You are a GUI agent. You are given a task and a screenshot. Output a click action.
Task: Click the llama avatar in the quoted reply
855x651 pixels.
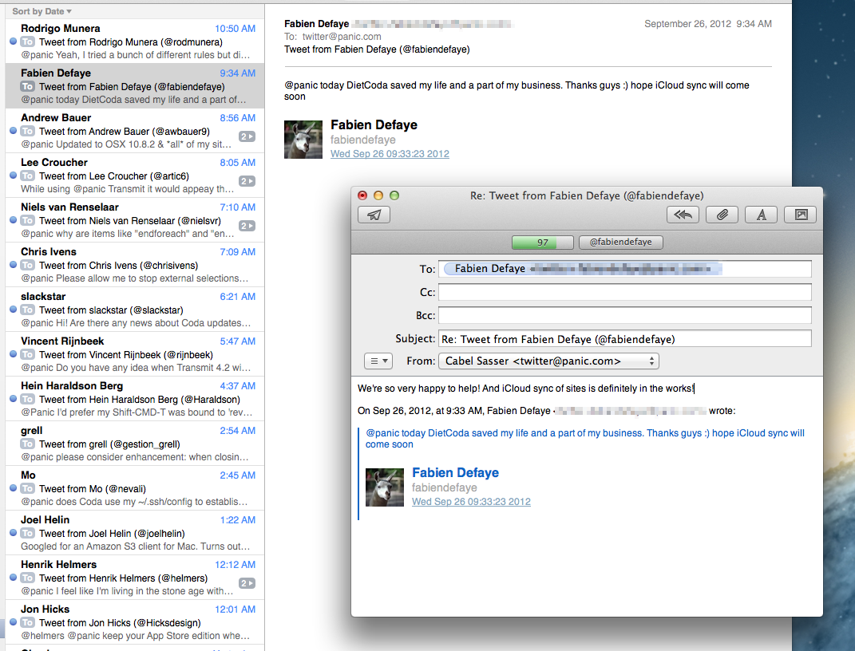pos(385,487)
